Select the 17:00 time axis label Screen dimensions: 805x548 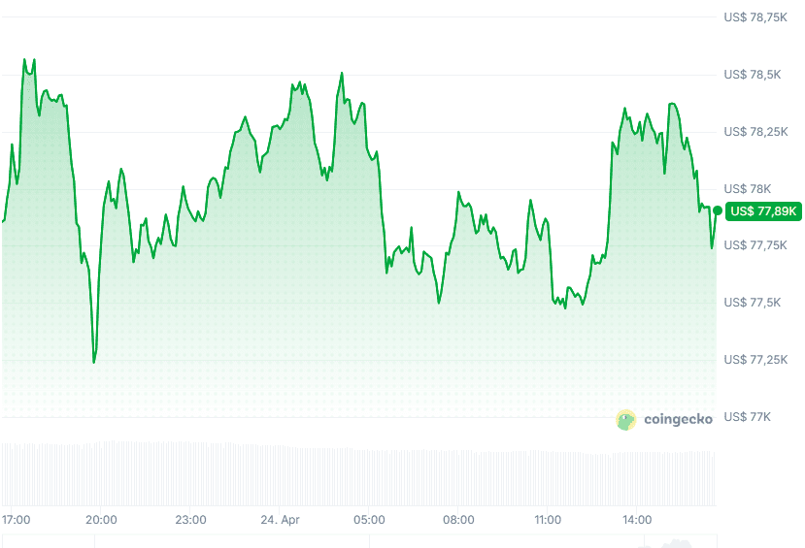tap(17, 520)
